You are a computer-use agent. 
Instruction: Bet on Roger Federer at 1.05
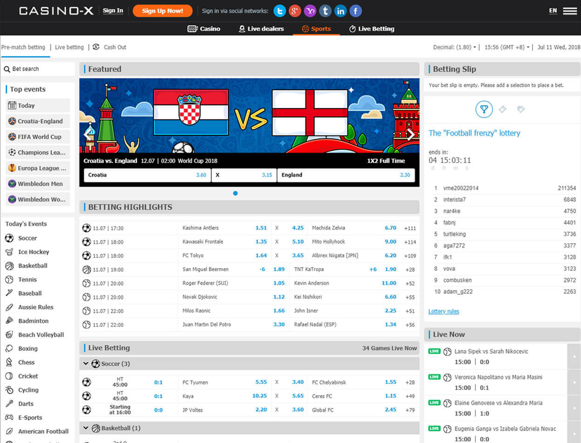[x=279, y=283]
